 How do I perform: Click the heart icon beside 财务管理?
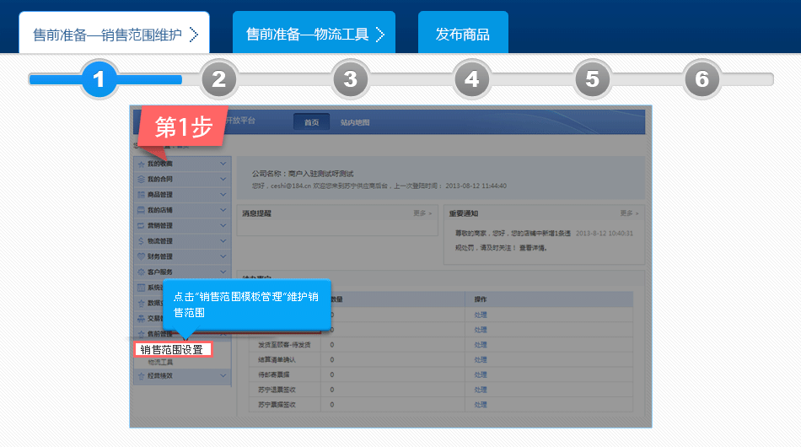click(141, 256)
